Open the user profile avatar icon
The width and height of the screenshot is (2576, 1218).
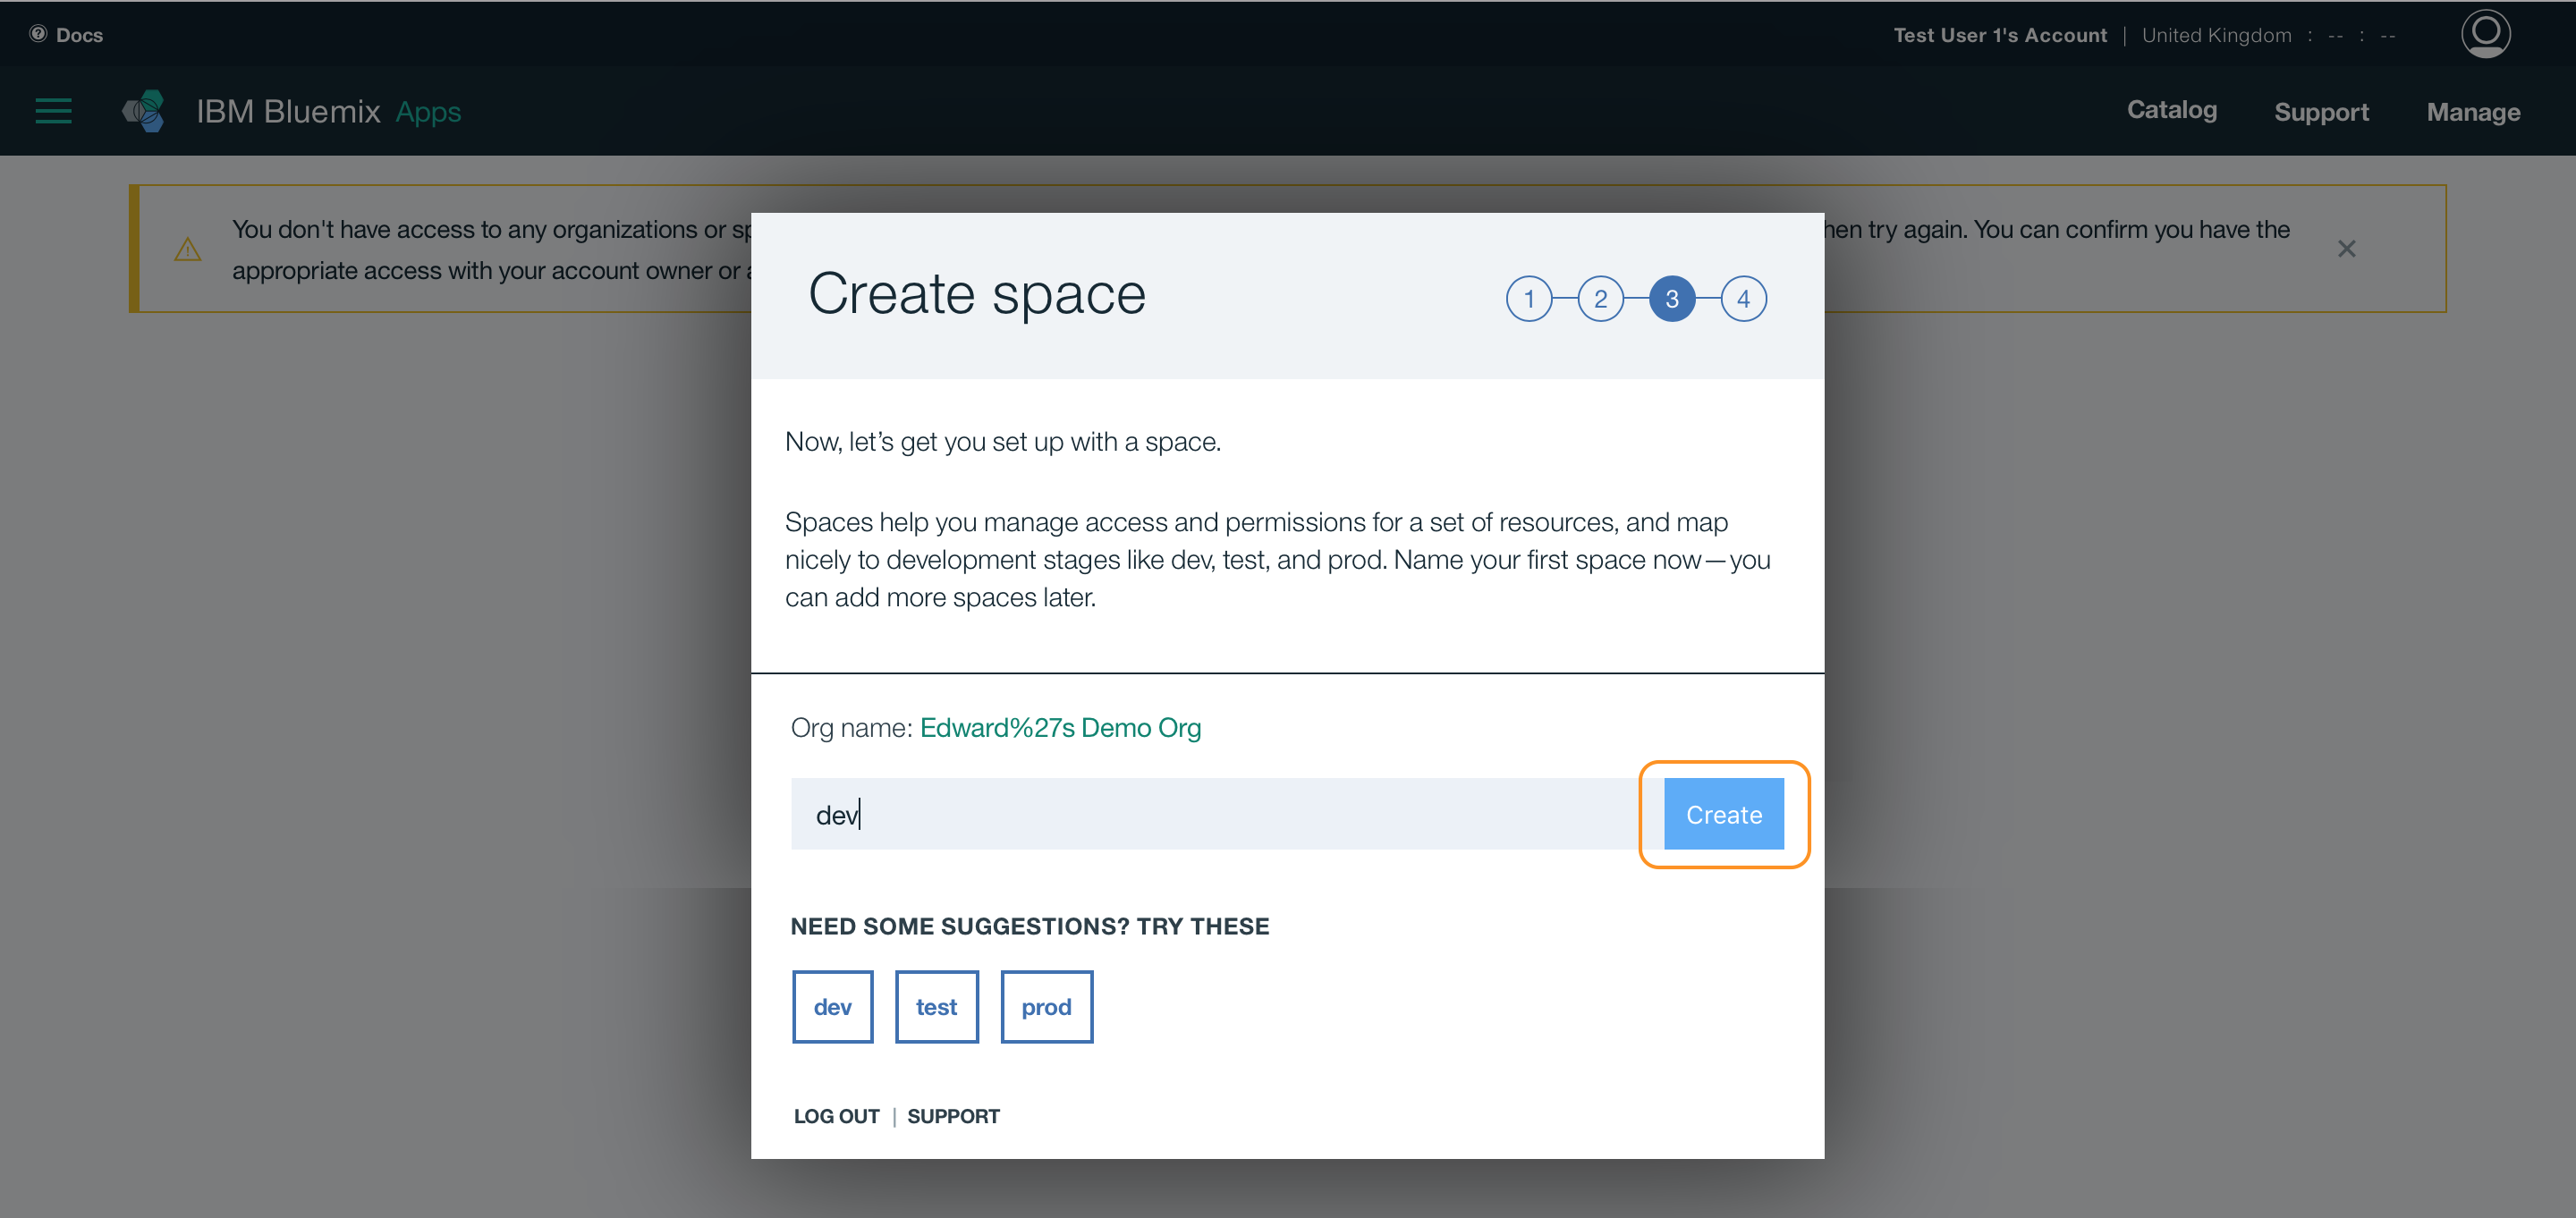tap(2484, 34)
